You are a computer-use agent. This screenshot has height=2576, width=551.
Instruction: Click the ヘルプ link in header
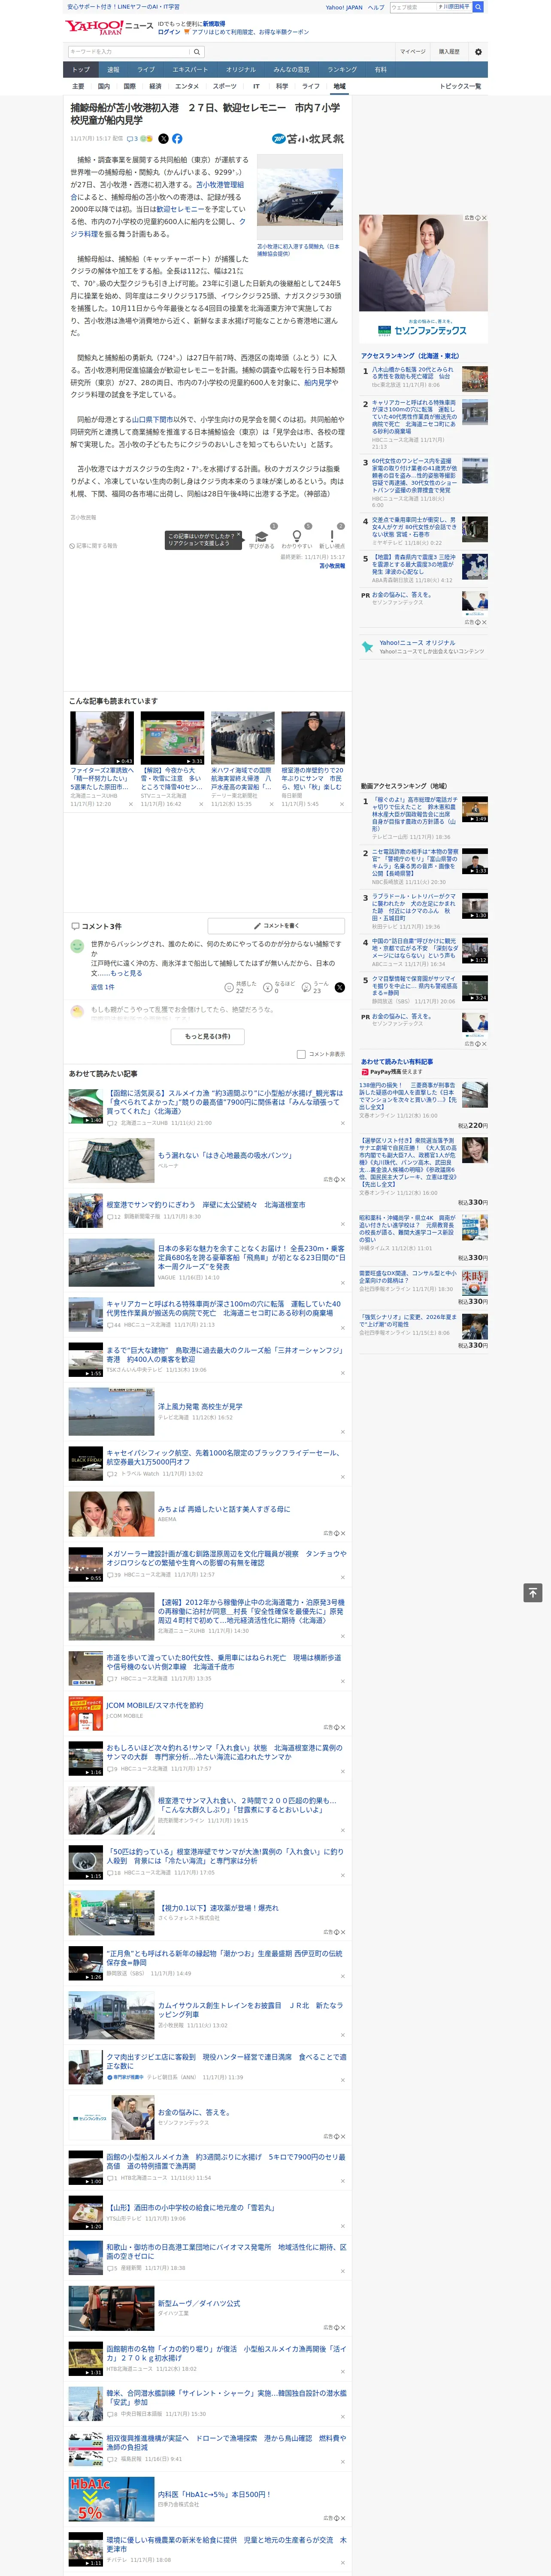(x=376, y=7)
